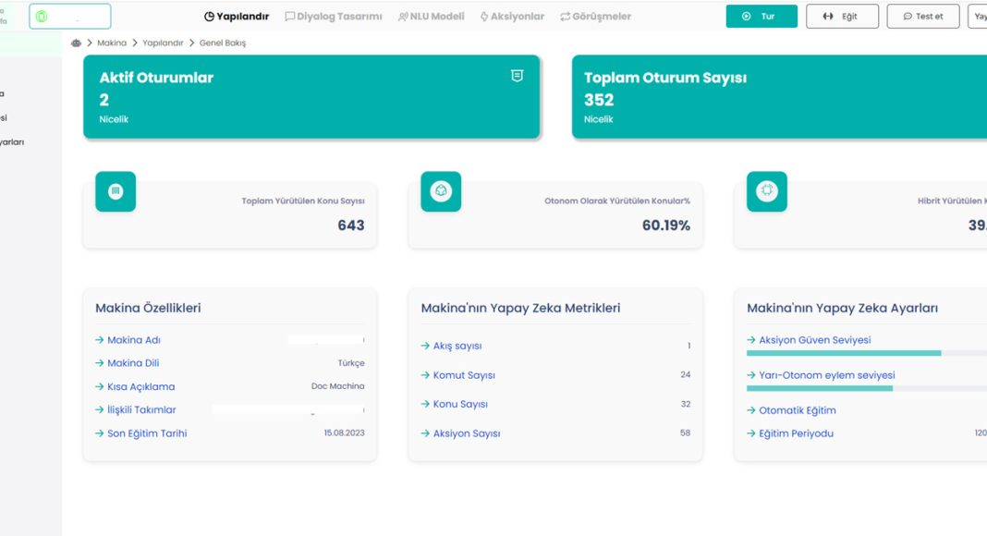This screenshot has height=536, width=987.
Task: Open the Yapılandır tab
Action: click(x=237, y=17)
